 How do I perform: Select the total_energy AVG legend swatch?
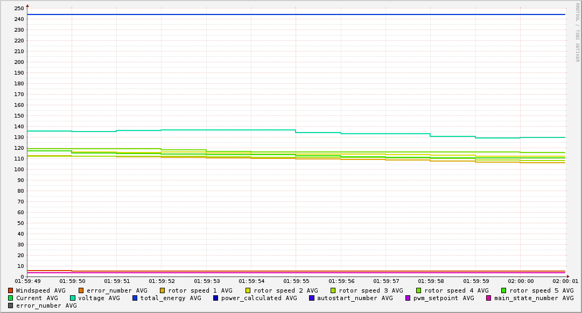tap(135, 298)
